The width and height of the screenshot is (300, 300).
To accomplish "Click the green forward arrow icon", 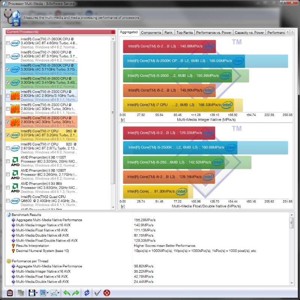I will point(76,293).
